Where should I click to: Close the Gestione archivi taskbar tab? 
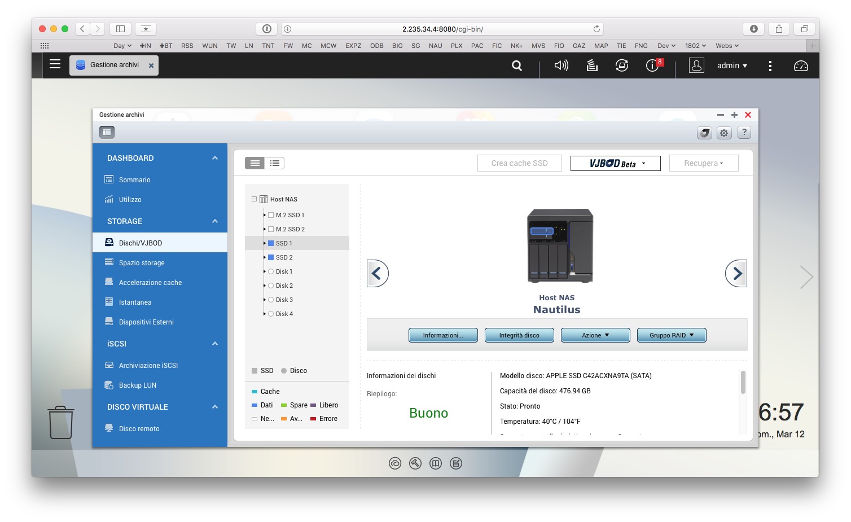click(151, 65)
